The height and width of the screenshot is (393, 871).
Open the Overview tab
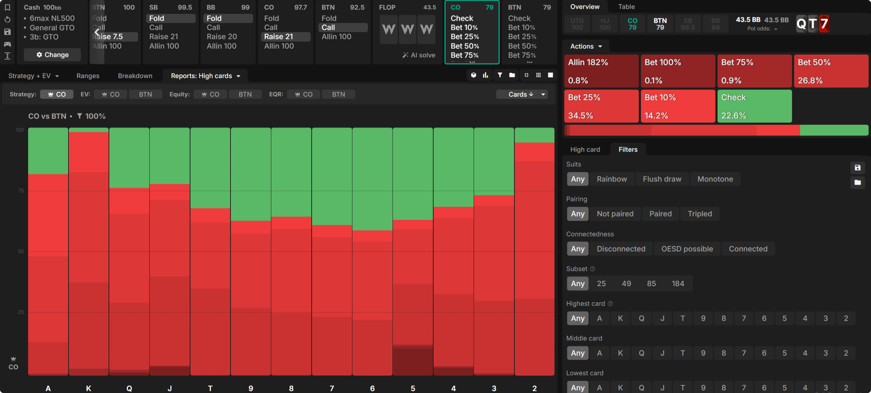pyautogui.click(x=585, y=7)
